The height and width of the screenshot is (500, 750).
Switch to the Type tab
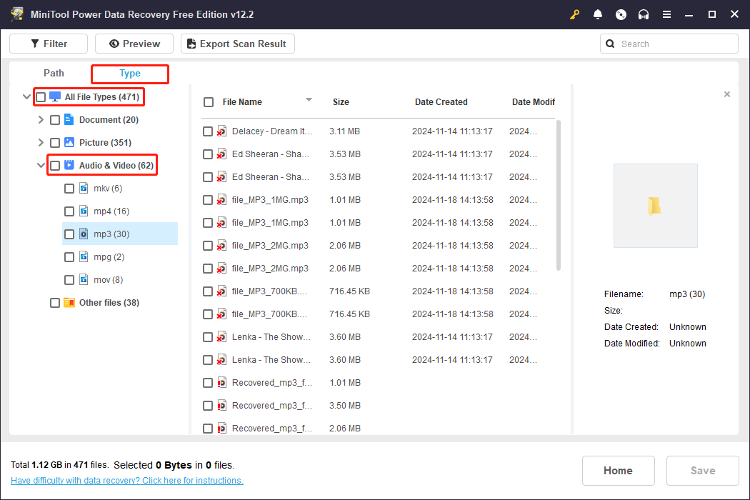point(129,74)
